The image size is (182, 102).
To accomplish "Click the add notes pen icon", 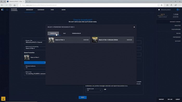I will [x=172, y=5].
